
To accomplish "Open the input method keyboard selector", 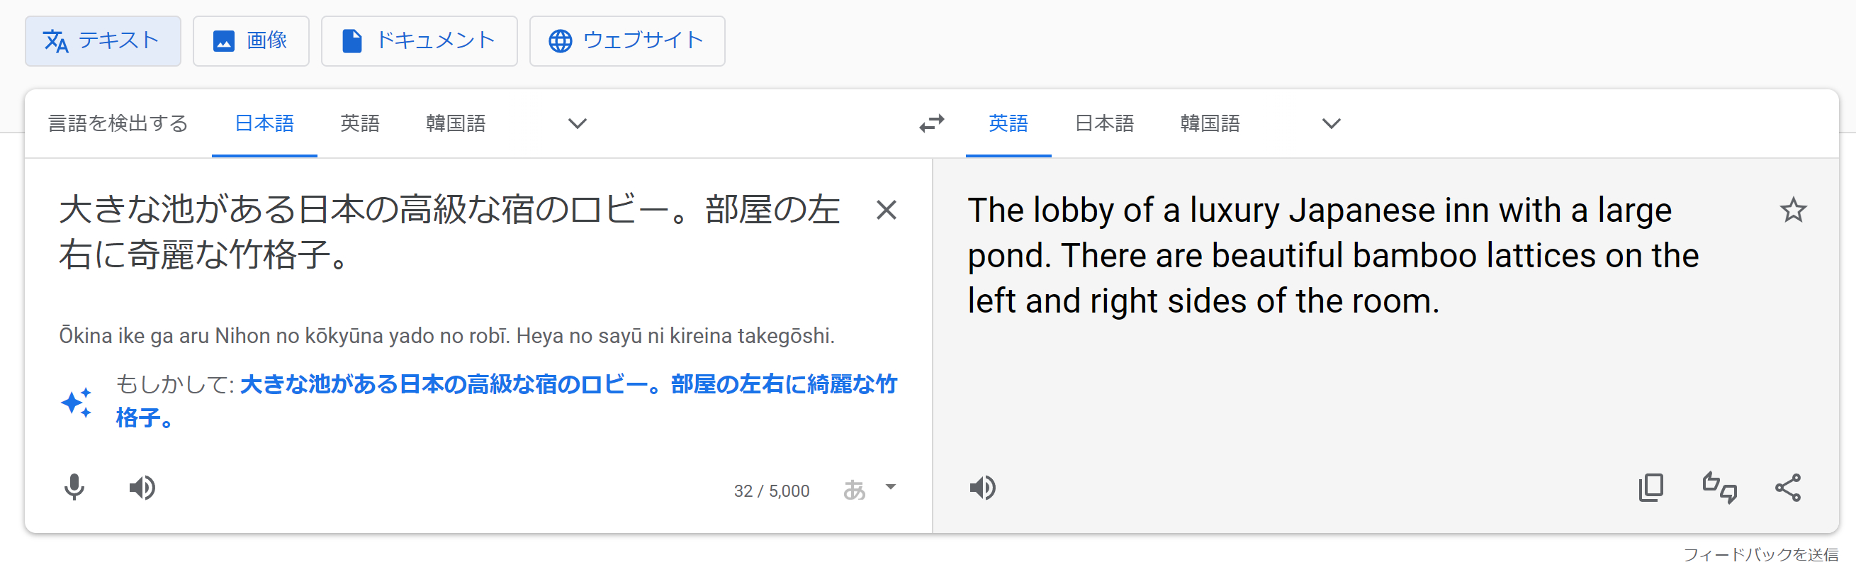I will 855,490.
